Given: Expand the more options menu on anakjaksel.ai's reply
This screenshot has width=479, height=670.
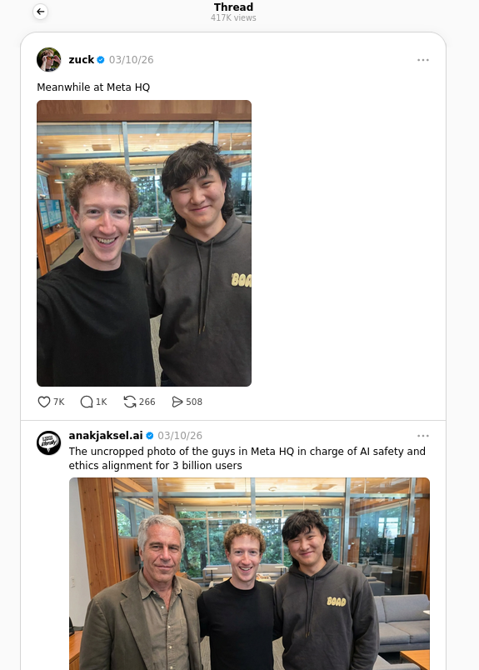Looking at the screenshot, I should tap(423, 435).
